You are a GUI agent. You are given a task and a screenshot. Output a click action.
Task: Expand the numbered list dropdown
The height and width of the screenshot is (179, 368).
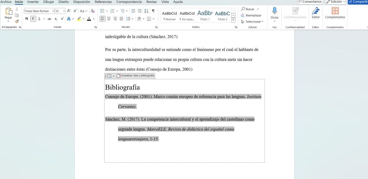pyautogui.click(x=117, y=11)
